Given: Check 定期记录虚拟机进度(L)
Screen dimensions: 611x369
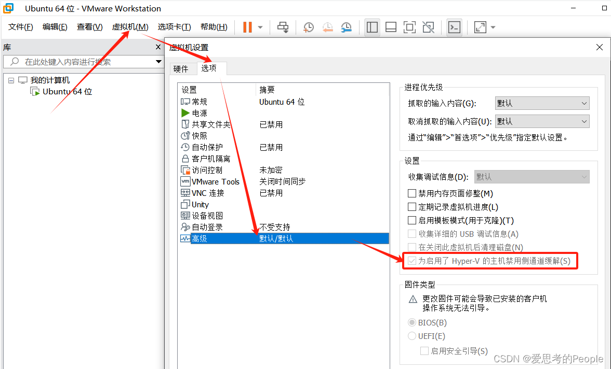Looking at the screenshot, I should coord(412,207).
